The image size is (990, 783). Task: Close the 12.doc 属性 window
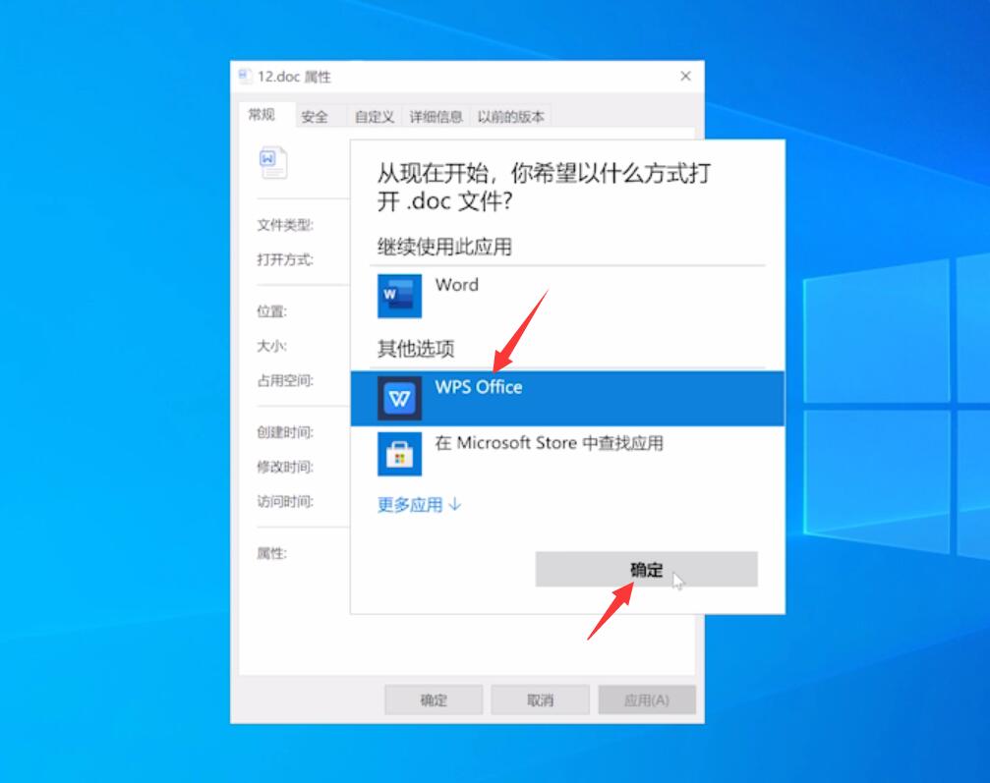[x=684, y=77]
